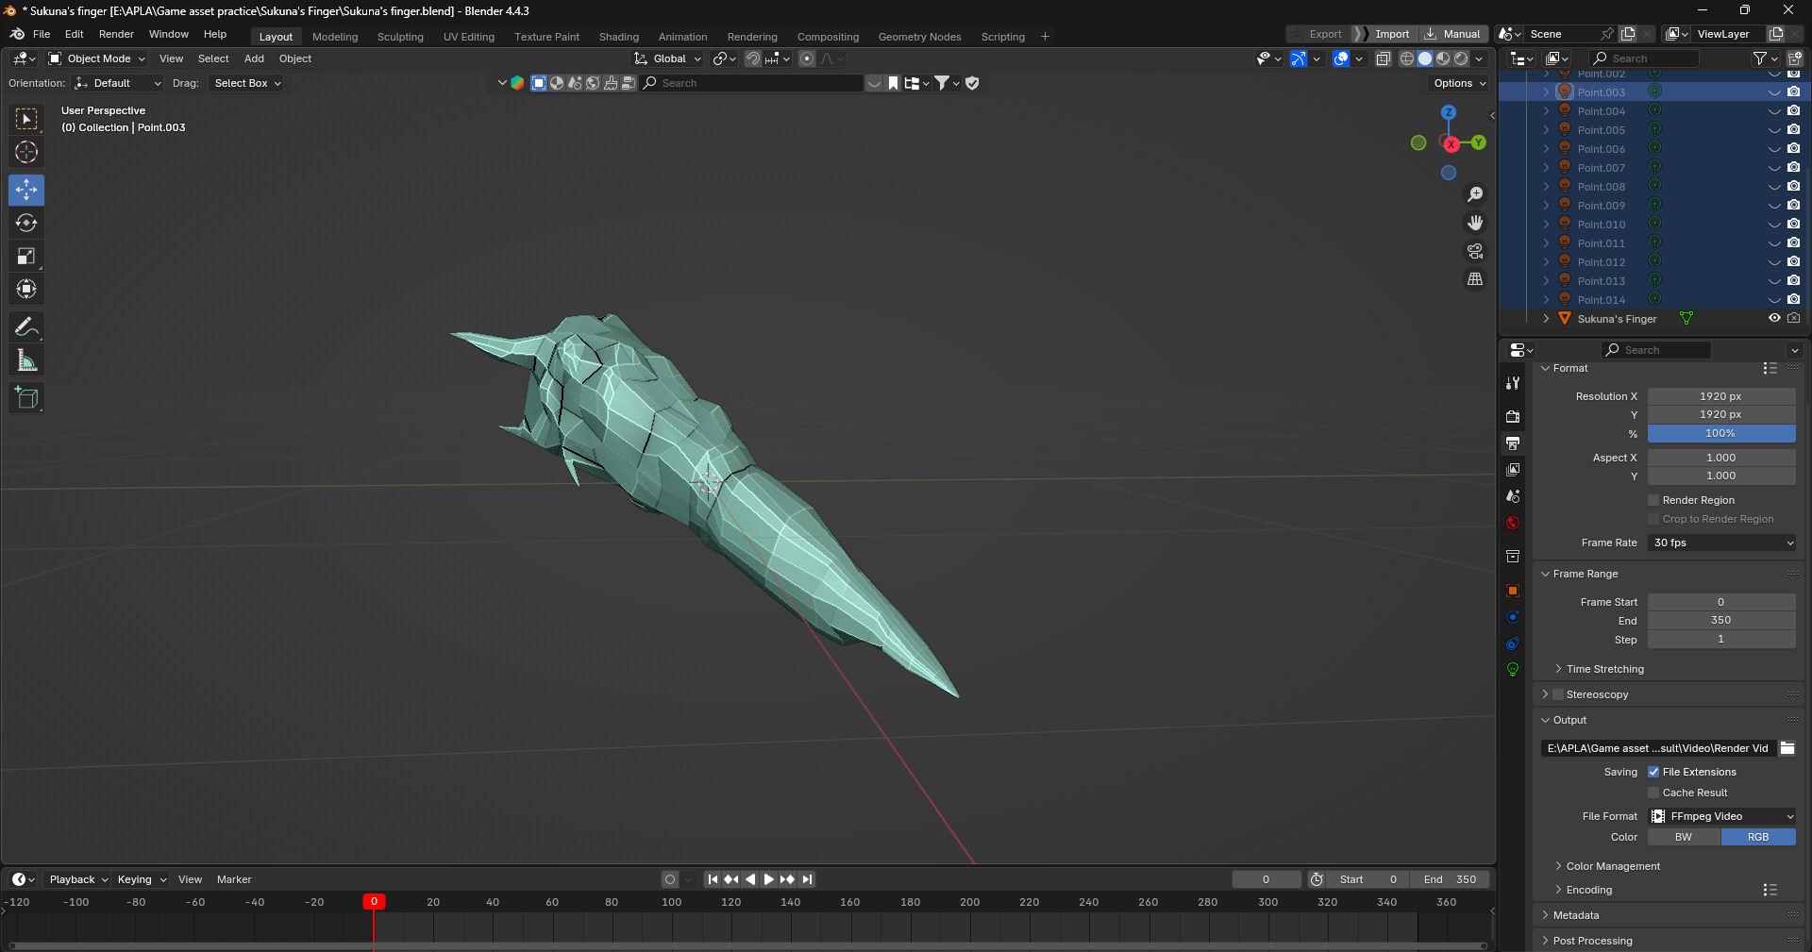
Task: Open the Render properties tab
Action: point(1513,416)
